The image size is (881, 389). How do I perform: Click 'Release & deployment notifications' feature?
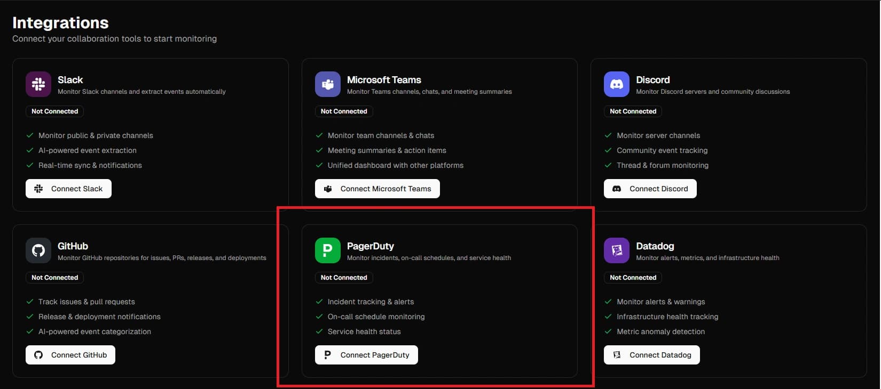coord(99,317)
